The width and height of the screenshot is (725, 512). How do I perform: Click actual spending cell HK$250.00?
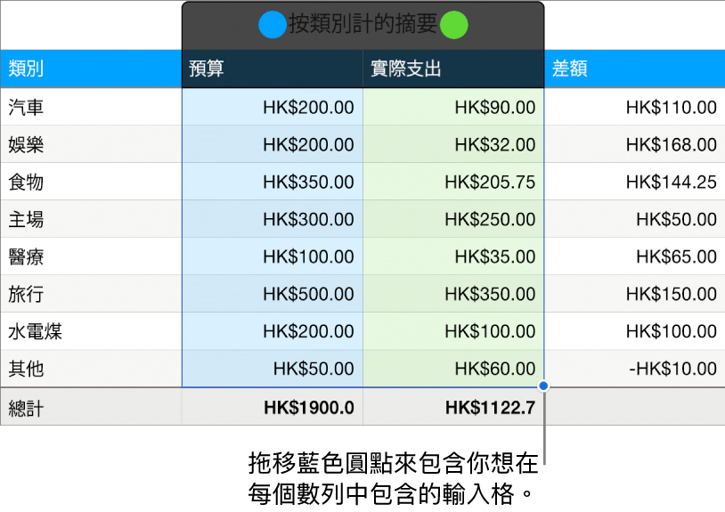click(453, 219)
